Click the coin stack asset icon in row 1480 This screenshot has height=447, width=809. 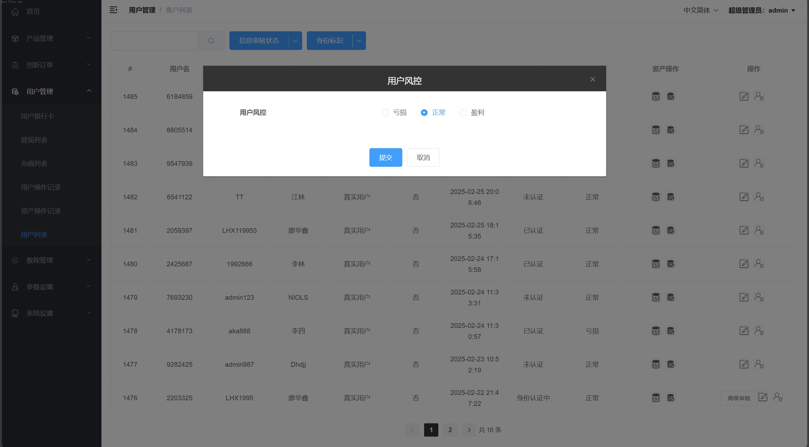(x=656, y=264)
